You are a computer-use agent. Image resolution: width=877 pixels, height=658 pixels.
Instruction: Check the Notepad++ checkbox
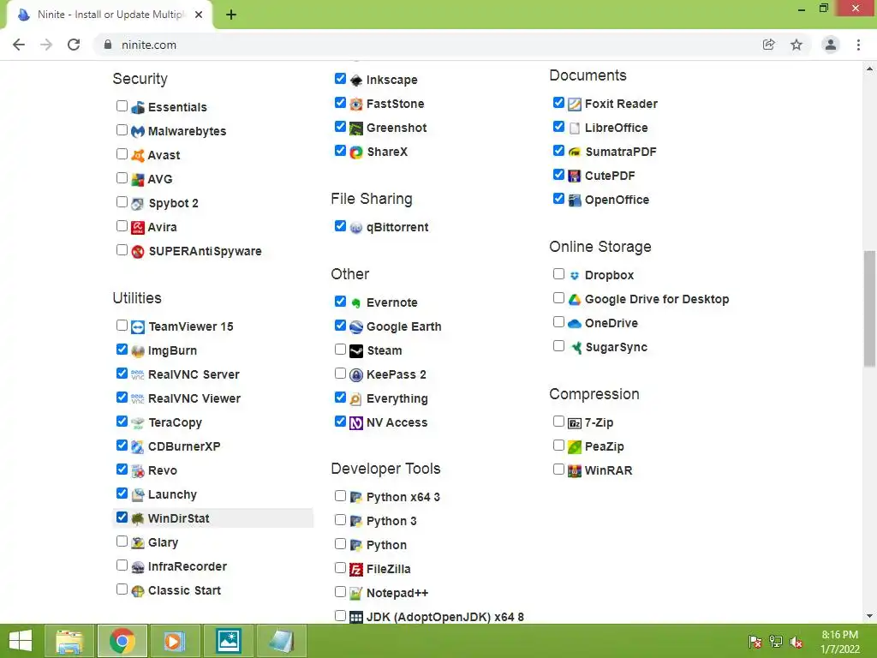[x=340, y=591]
